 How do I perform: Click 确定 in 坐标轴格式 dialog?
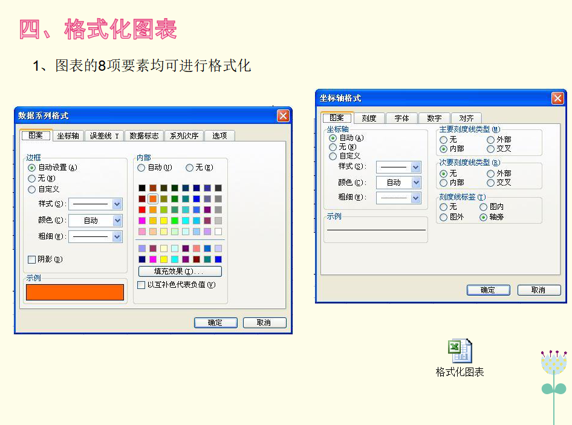click(488, 290)
